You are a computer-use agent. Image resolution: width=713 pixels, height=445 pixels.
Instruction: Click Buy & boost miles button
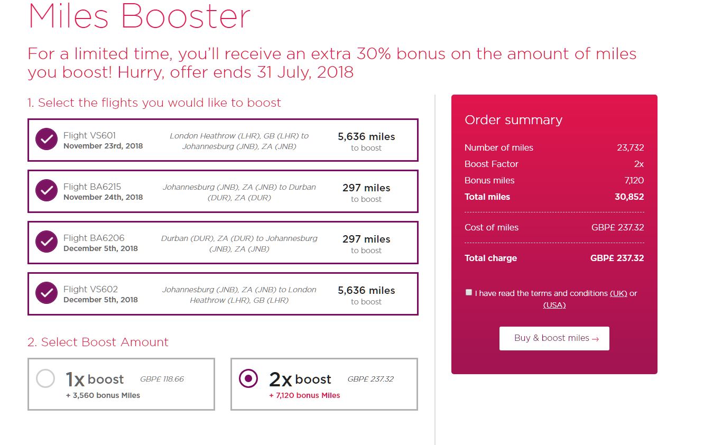[x=554, y=338]
